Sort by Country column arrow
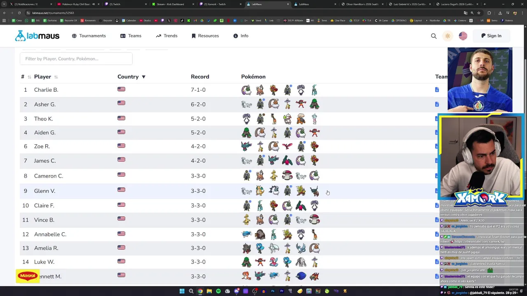Screen dimensions: 527x296 point(143,77)
